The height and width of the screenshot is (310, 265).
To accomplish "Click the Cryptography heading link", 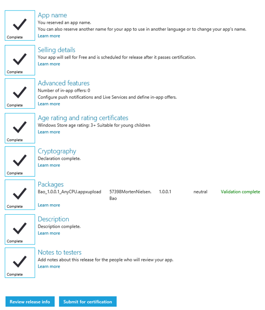I will click(57, 151).
